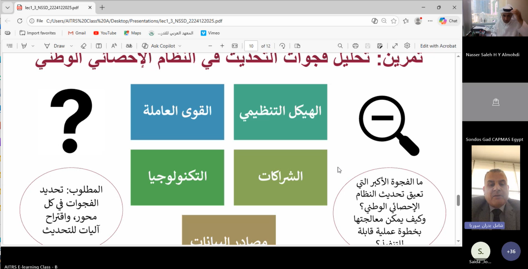Click the page number input field

[x=251, y=46]
